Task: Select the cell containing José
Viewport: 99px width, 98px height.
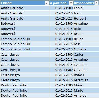Action: [x=86, y=44]
